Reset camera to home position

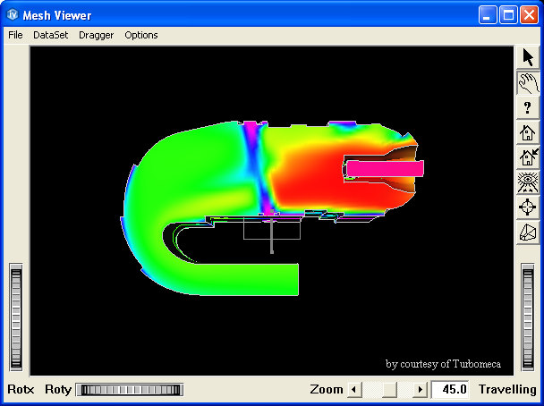coord(528,133)
